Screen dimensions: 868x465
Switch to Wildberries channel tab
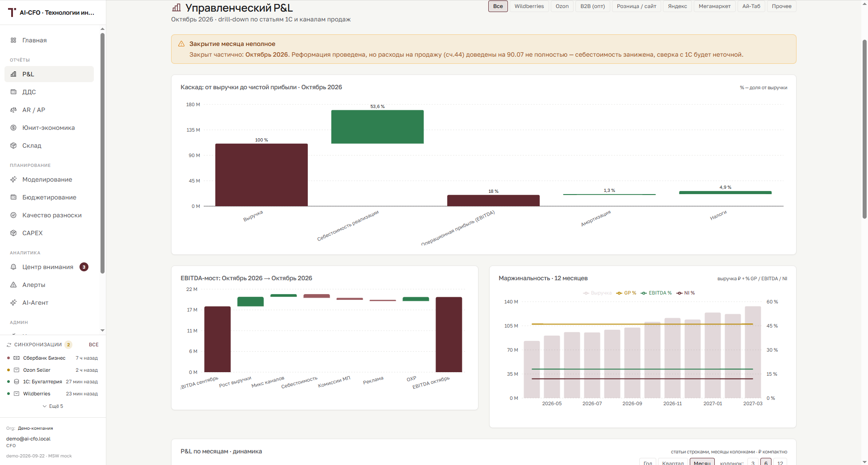(x=529, y=6)
